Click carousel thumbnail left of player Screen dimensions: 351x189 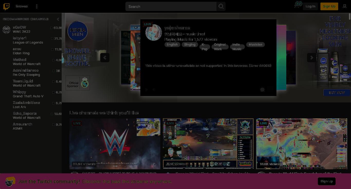click(x=135, y=58)
